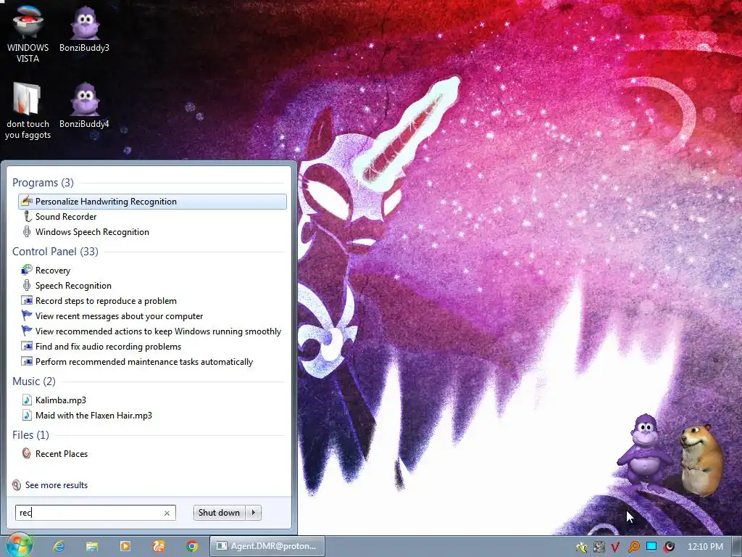The height and width of the screenshot is (557, 742).
Task: Switch to the Agent.DMR@proton... taskbar window
Action: tap(267, 546)
